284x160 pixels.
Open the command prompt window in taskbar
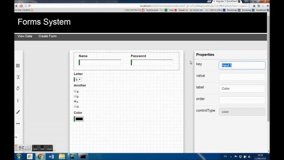point(83,156)
